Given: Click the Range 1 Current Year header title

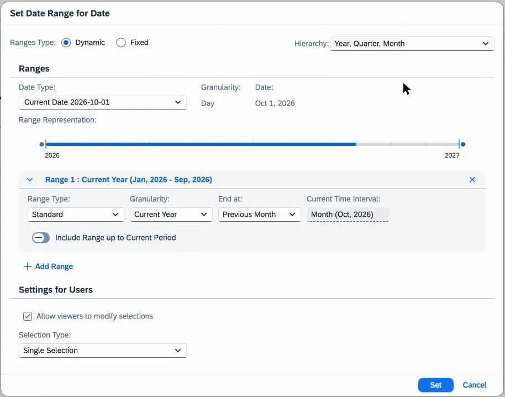Looking at the screenshot, I should (129, 180).
